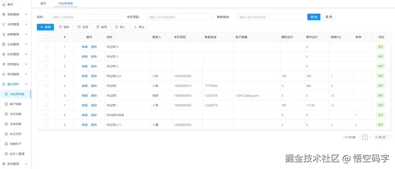395x169 pixels.
Task: Click the 供应商信息 submenu icon
Action: point(6,94)
